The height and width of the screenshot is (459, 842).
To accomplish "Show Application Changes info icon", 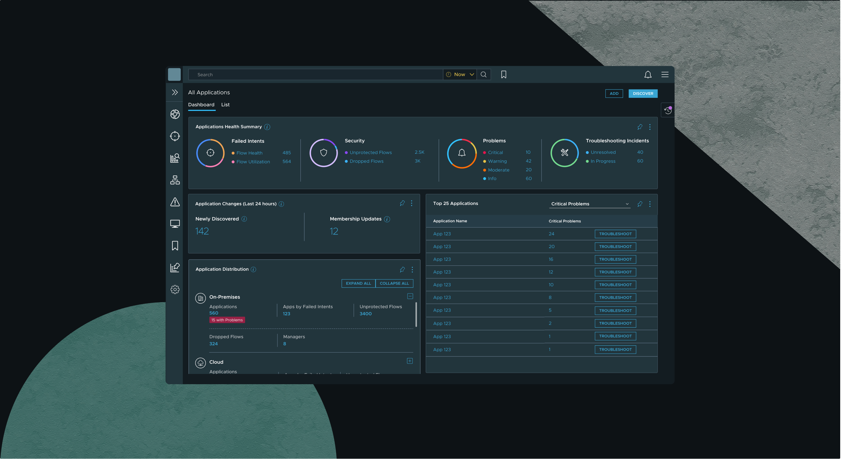I will [281, 204].
